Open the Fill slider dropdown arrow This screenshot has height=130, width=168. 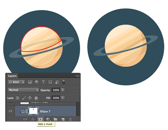point(63,98)
